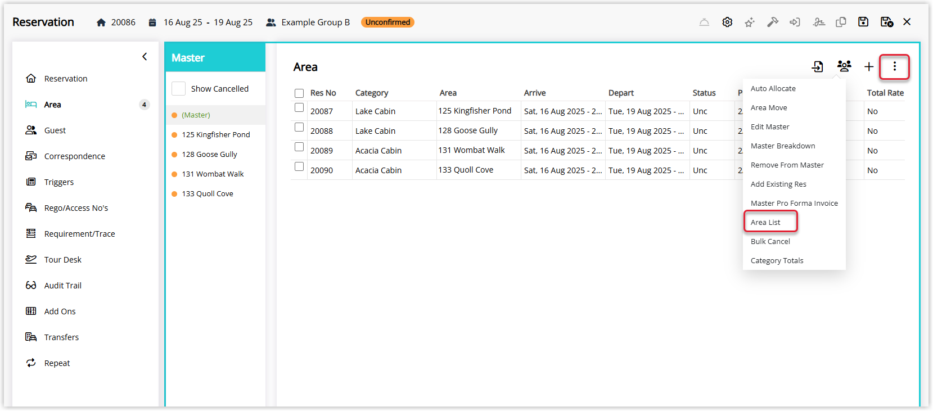Open the settings gear in reservation header

[727, 22]
